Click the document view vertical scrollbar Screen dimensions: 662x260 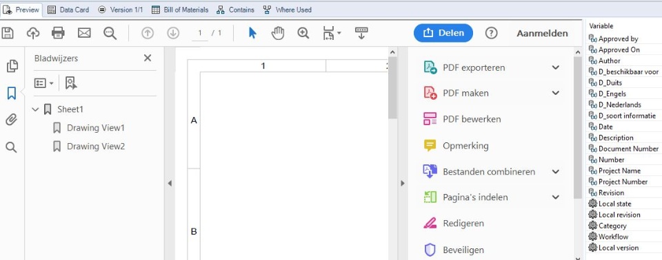(x=392, y=87)
